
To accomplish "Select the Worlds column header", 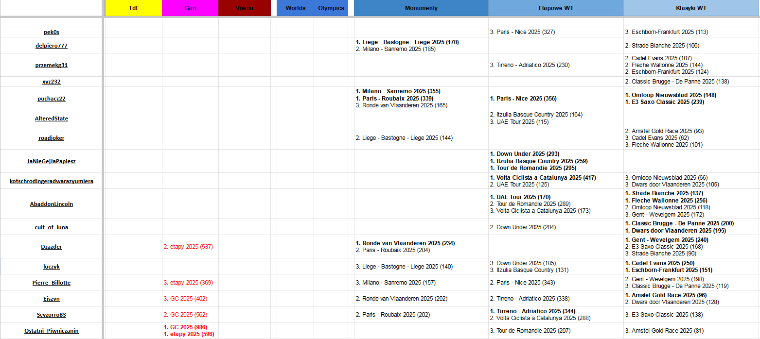I will pos(295,8).
